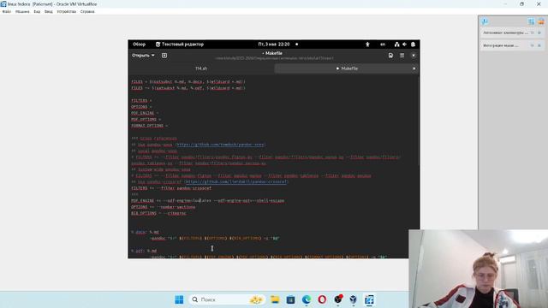The height and width of the screenshot is (308, 548).
Task: Open the Машина menu in VirtualBox
Action: click(22, 11)
